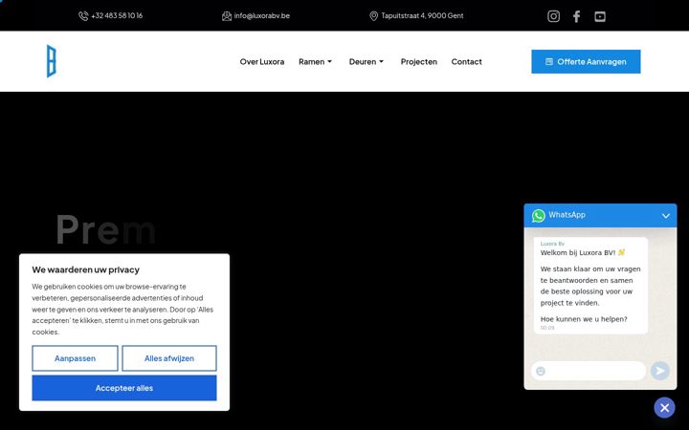Viewport: 689px width, 430px height.
Task: Open the Facebook page icon
Action: pos(576,16)
